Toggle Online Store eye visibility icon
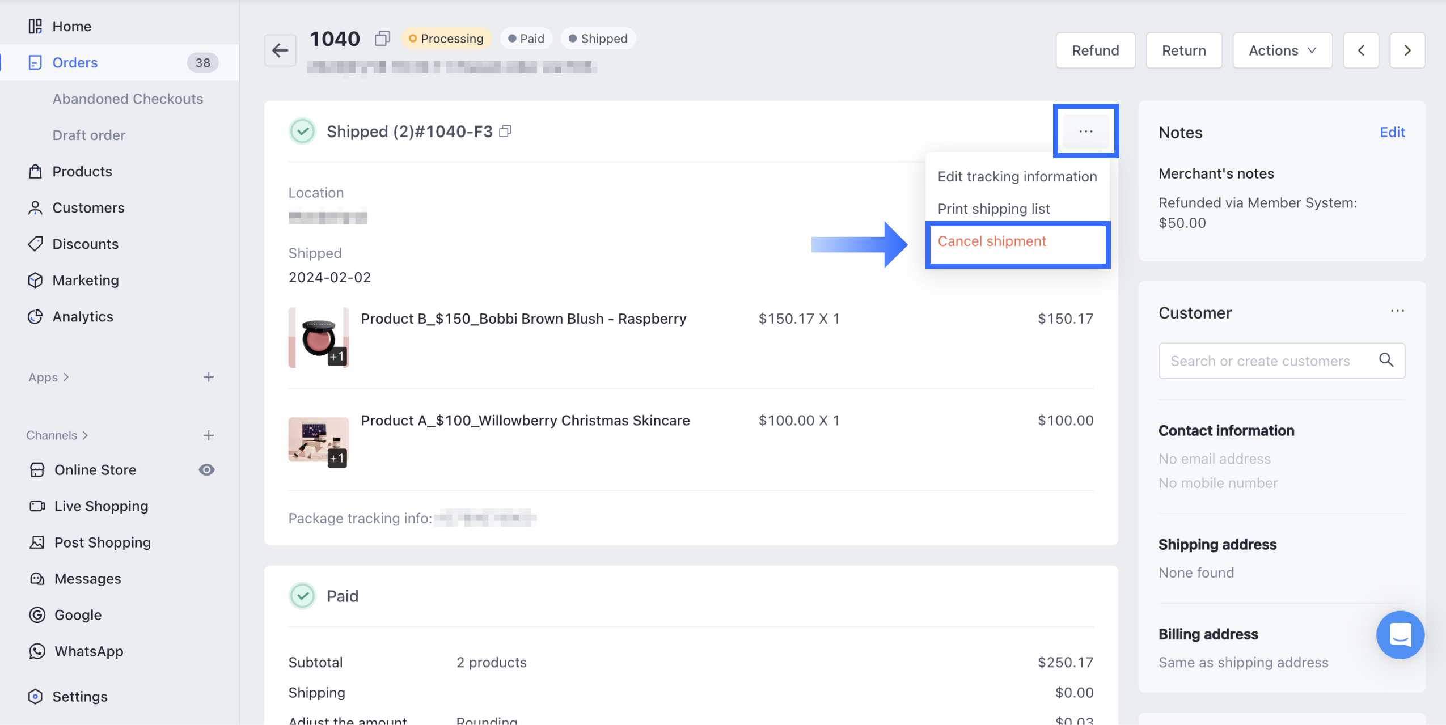1446x725 pixels. (206, 469)
